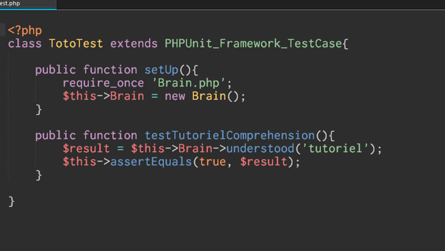The height and width of the screenshot is (251, 445).
Task: Place cursor on the class keyword
Action: click(25, 44)
